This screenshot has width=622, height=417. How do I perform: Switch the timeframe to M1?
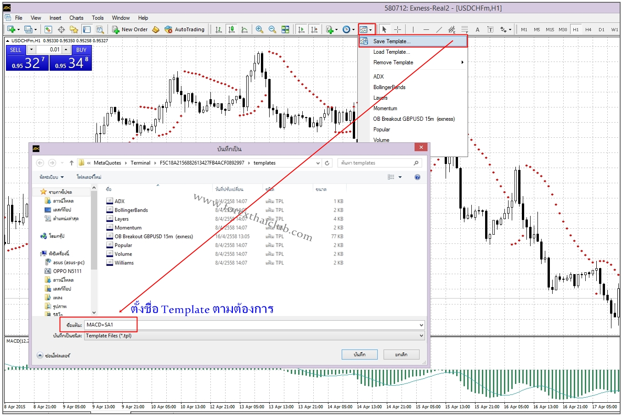pyautogui.click(x=524, y=29)
